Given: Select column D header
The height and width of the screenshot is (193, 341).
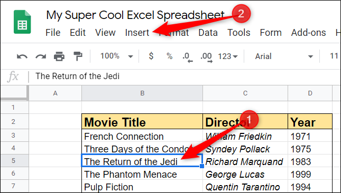Looking at the screenshot, I should [310, 93].
